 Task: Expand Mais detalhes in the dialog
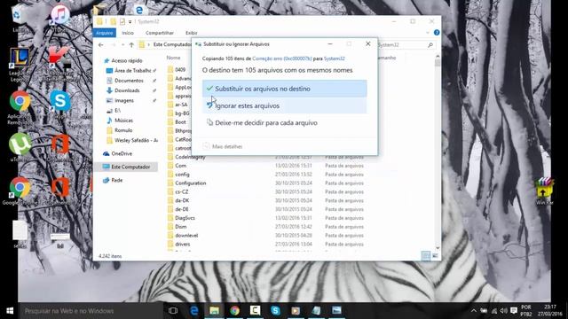pyautogui.click(x=223, y=146)
